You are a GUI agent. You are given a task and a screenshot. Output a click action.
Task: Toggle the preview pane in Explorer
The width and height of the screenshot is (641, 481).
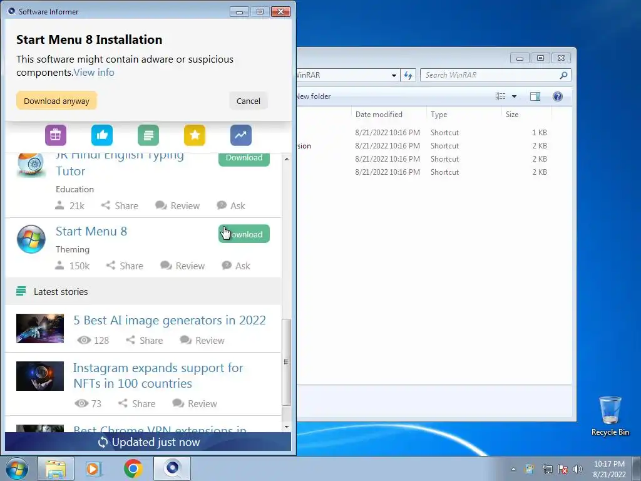point(535,96)
